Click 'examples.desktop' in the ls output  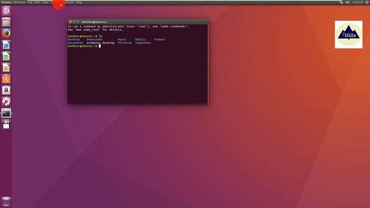pyautogui.click(x=101, y=43)
